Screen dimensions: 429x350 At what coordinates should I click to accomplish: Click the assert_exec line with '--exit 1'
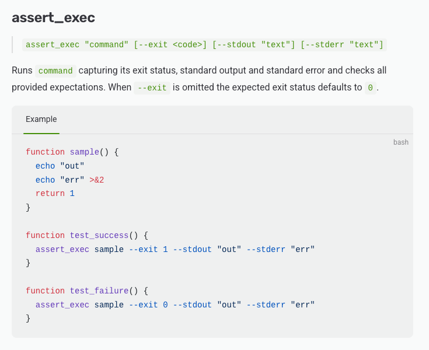tap(175, 250)
